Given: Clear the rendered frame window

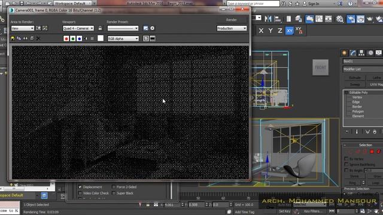Looking at the screenshot, I should click(38, 38).
